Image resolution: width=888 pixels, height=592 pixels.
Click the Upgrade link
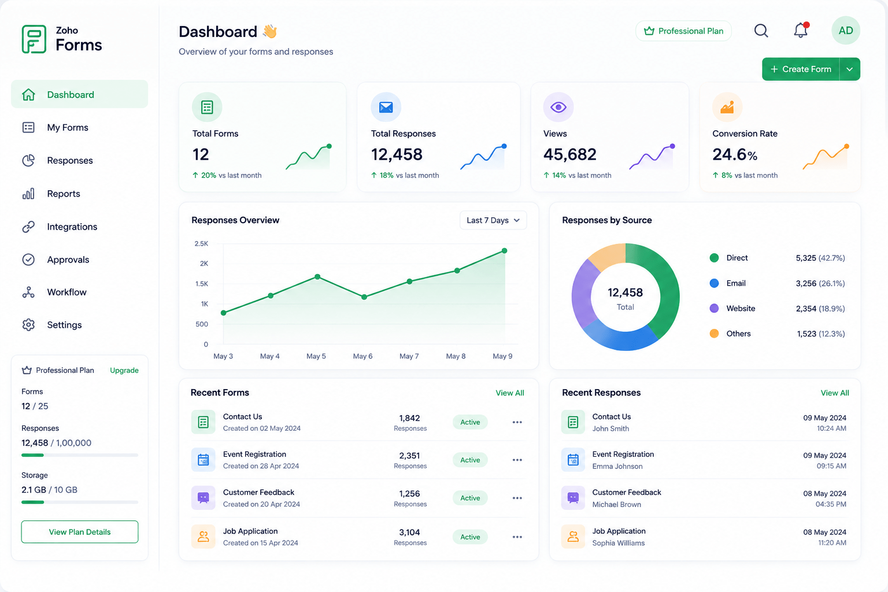click(x=124, y=371)
